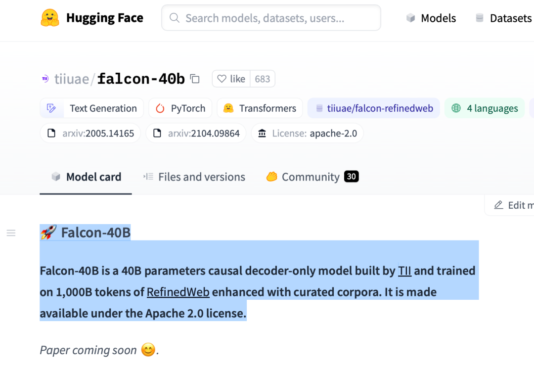Click the License apache-2.0 tag
534x374 pixels.
click(x=307, y=133)
